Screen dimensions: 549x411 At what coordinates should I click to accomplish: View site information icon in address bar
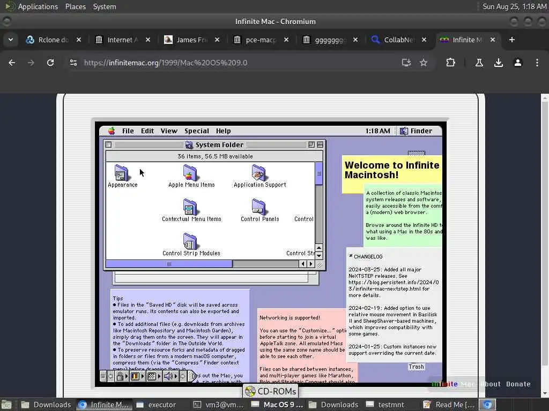coord(73,63)
